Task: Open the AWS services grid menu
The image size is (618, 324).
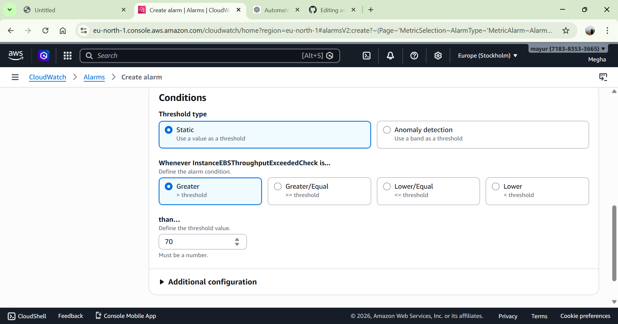Action: [x=68, y=56]
